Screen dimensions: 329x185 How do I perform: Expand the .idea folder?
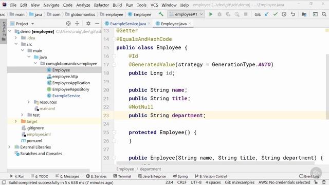click(x=16, y=38)
